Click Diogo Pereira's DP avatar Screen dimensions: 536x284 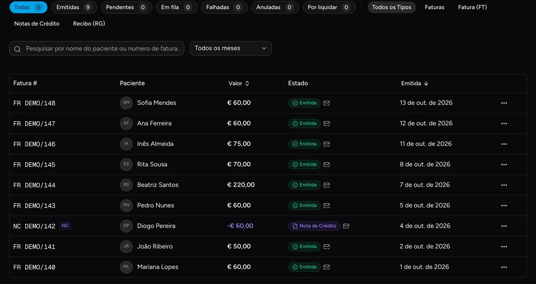(126, 226)
